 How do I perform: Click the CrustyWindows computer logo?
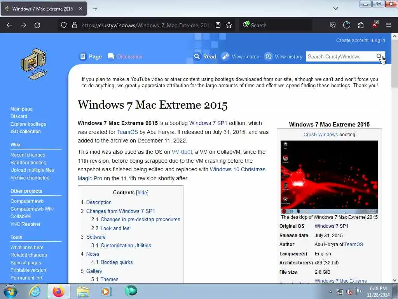tap(34, 64)
